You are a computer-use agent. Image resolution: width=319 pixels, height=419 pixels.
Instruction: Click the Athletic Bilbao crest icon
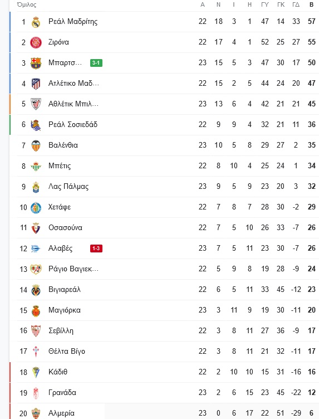(36, 104)
